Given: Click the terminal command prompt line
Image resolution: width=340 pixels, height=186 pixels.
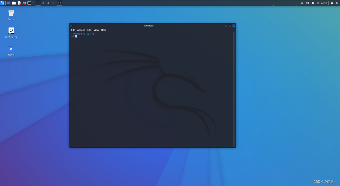Looking at the screenshot, I should pos(152,36).
